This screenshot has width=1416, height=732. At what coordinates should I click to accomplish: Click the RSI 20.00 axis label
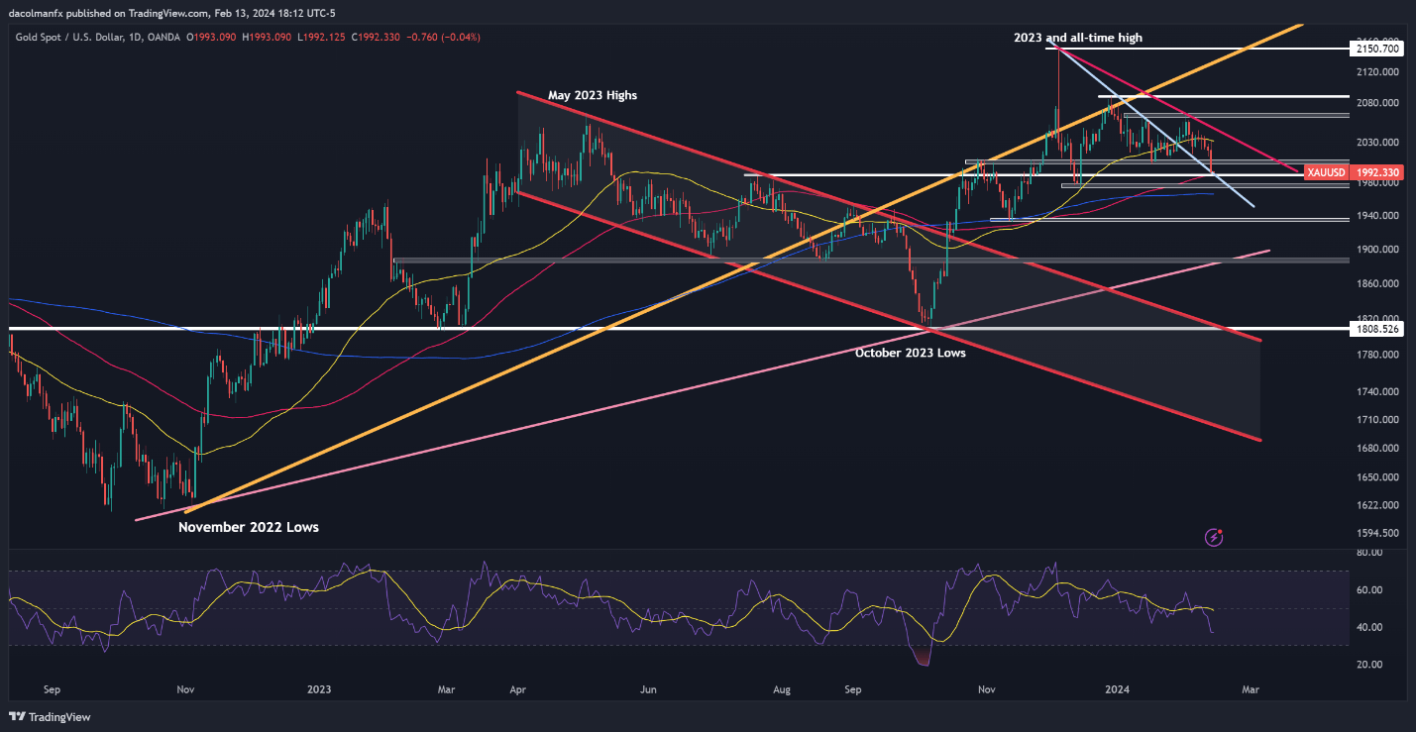[1368, 665]
